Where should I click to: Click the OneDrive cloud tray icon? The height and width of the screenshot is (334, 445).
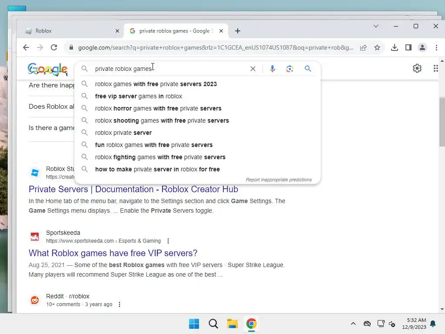tap(367, 324)
